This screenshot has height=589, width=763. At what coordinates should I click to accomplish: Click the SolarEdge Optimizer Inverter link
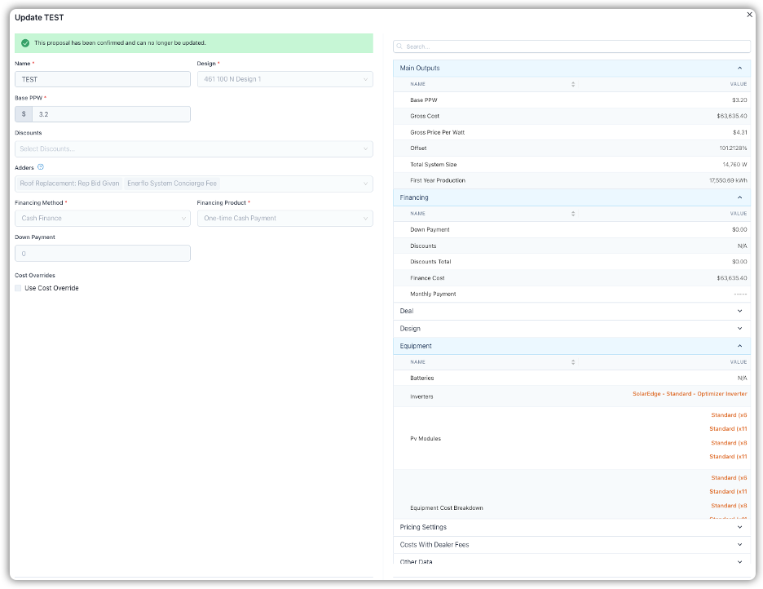[689, 394]
